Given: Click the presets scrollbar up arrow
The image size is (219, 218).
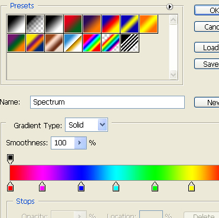Looking at the screenshot, I should [x=174, y=19].
